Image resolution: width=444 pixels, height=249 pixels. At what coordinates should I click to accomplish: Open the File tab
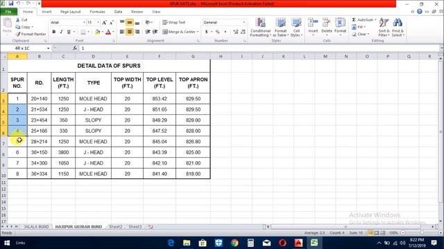point(8,12)
